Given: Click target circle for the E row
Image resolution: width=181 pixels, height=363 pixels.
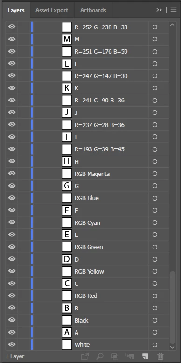Looking at the screenshot, I should [x=155, y=235].
